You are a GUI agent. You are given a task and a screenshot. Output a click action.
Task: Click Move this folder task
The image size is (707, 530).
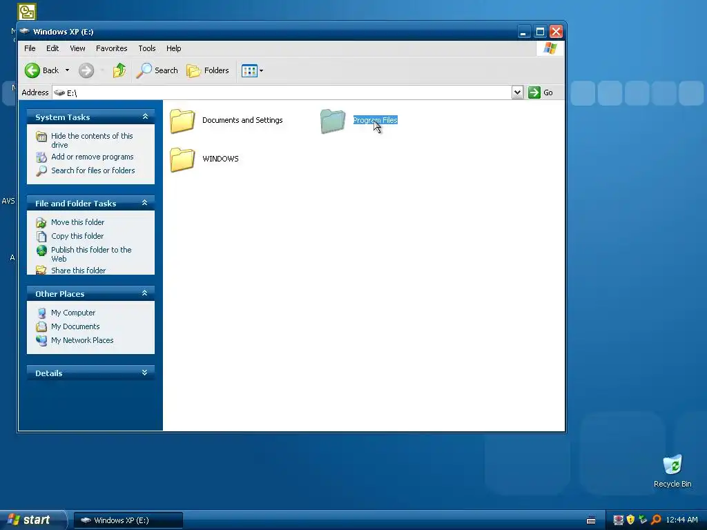(77, 222)
